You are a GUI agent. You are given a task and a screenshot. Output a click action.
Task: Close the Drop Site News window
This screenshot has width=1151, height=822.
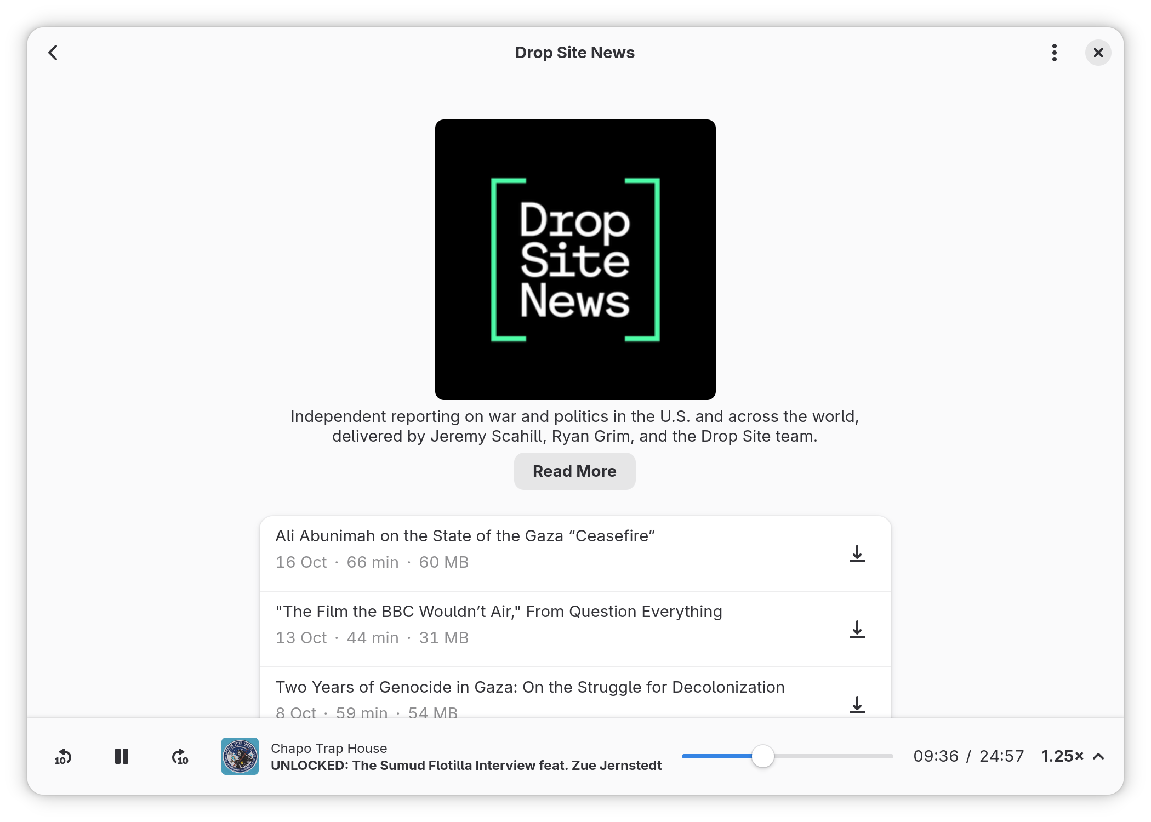[1098, 53]
